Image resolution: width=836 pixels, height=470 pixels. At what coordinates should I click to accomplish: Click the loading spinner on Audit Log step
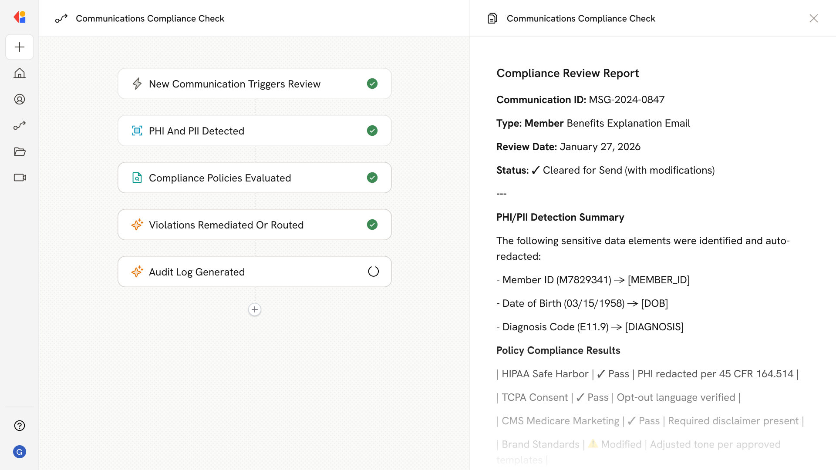[373, 272]
